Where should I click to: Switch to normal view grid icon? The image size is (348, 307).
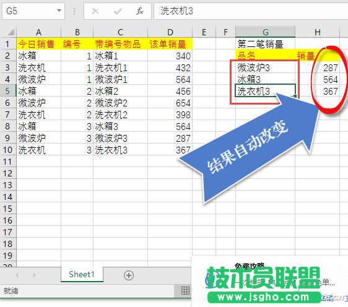(185, 290)
